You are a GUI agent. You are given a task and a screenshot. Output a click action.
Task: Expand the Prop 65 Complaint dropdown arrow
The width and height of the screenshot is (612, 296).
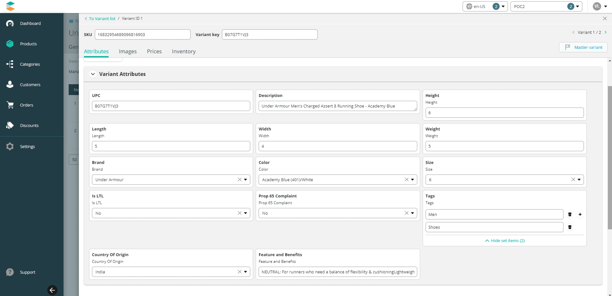[x=413, y=213]
